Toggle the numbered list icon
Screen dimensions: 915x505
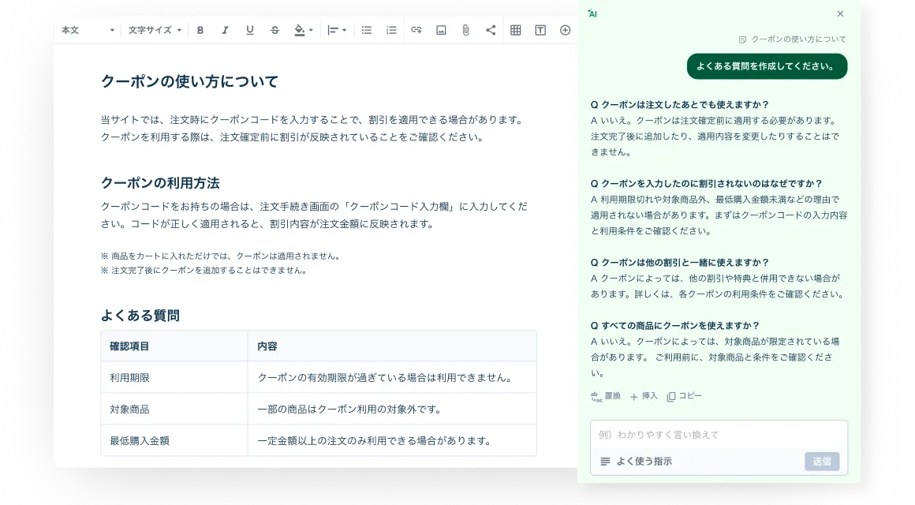390,30
